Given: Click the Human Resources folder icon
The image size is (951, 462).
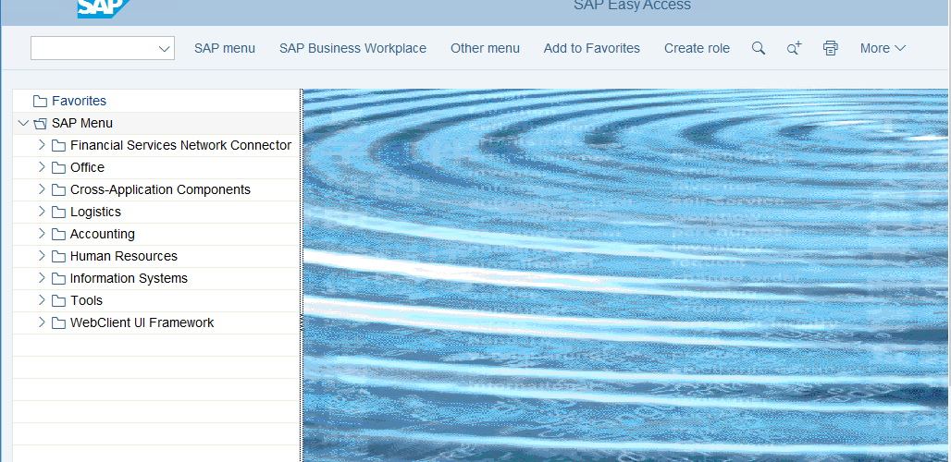Looking at the screenshot, I should point(58,256).
